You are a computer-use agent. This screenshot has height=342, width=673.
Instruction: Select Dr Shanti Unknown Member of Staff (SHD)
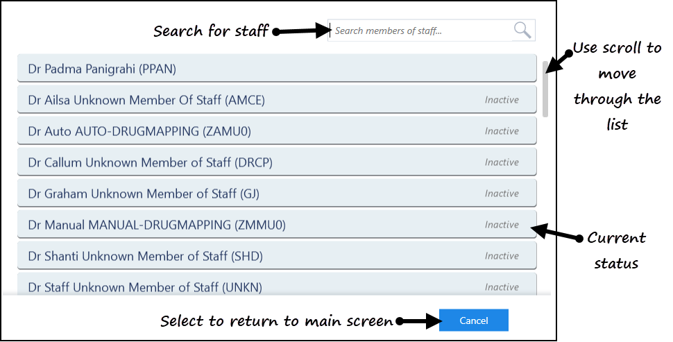(x=277, y=256)
